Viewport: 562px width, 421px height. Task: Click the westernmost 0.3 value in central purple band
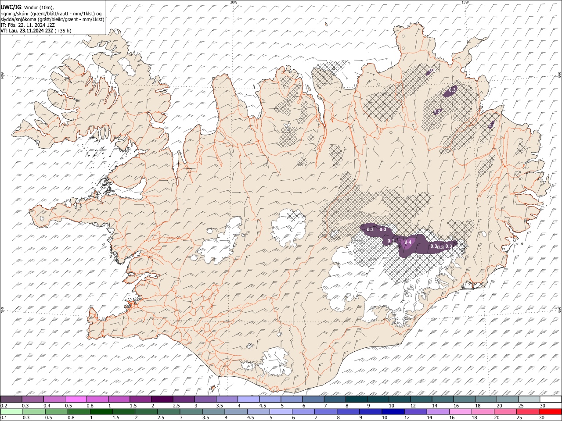point(370,229)
